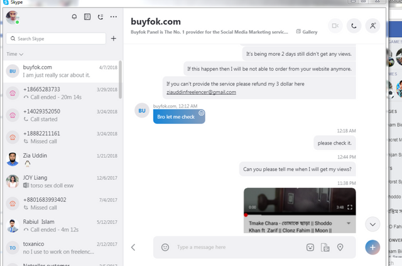Click the phone icon beside +18665283733
Viewport: 402px width, 266px height.
click(x=13, y=93)
